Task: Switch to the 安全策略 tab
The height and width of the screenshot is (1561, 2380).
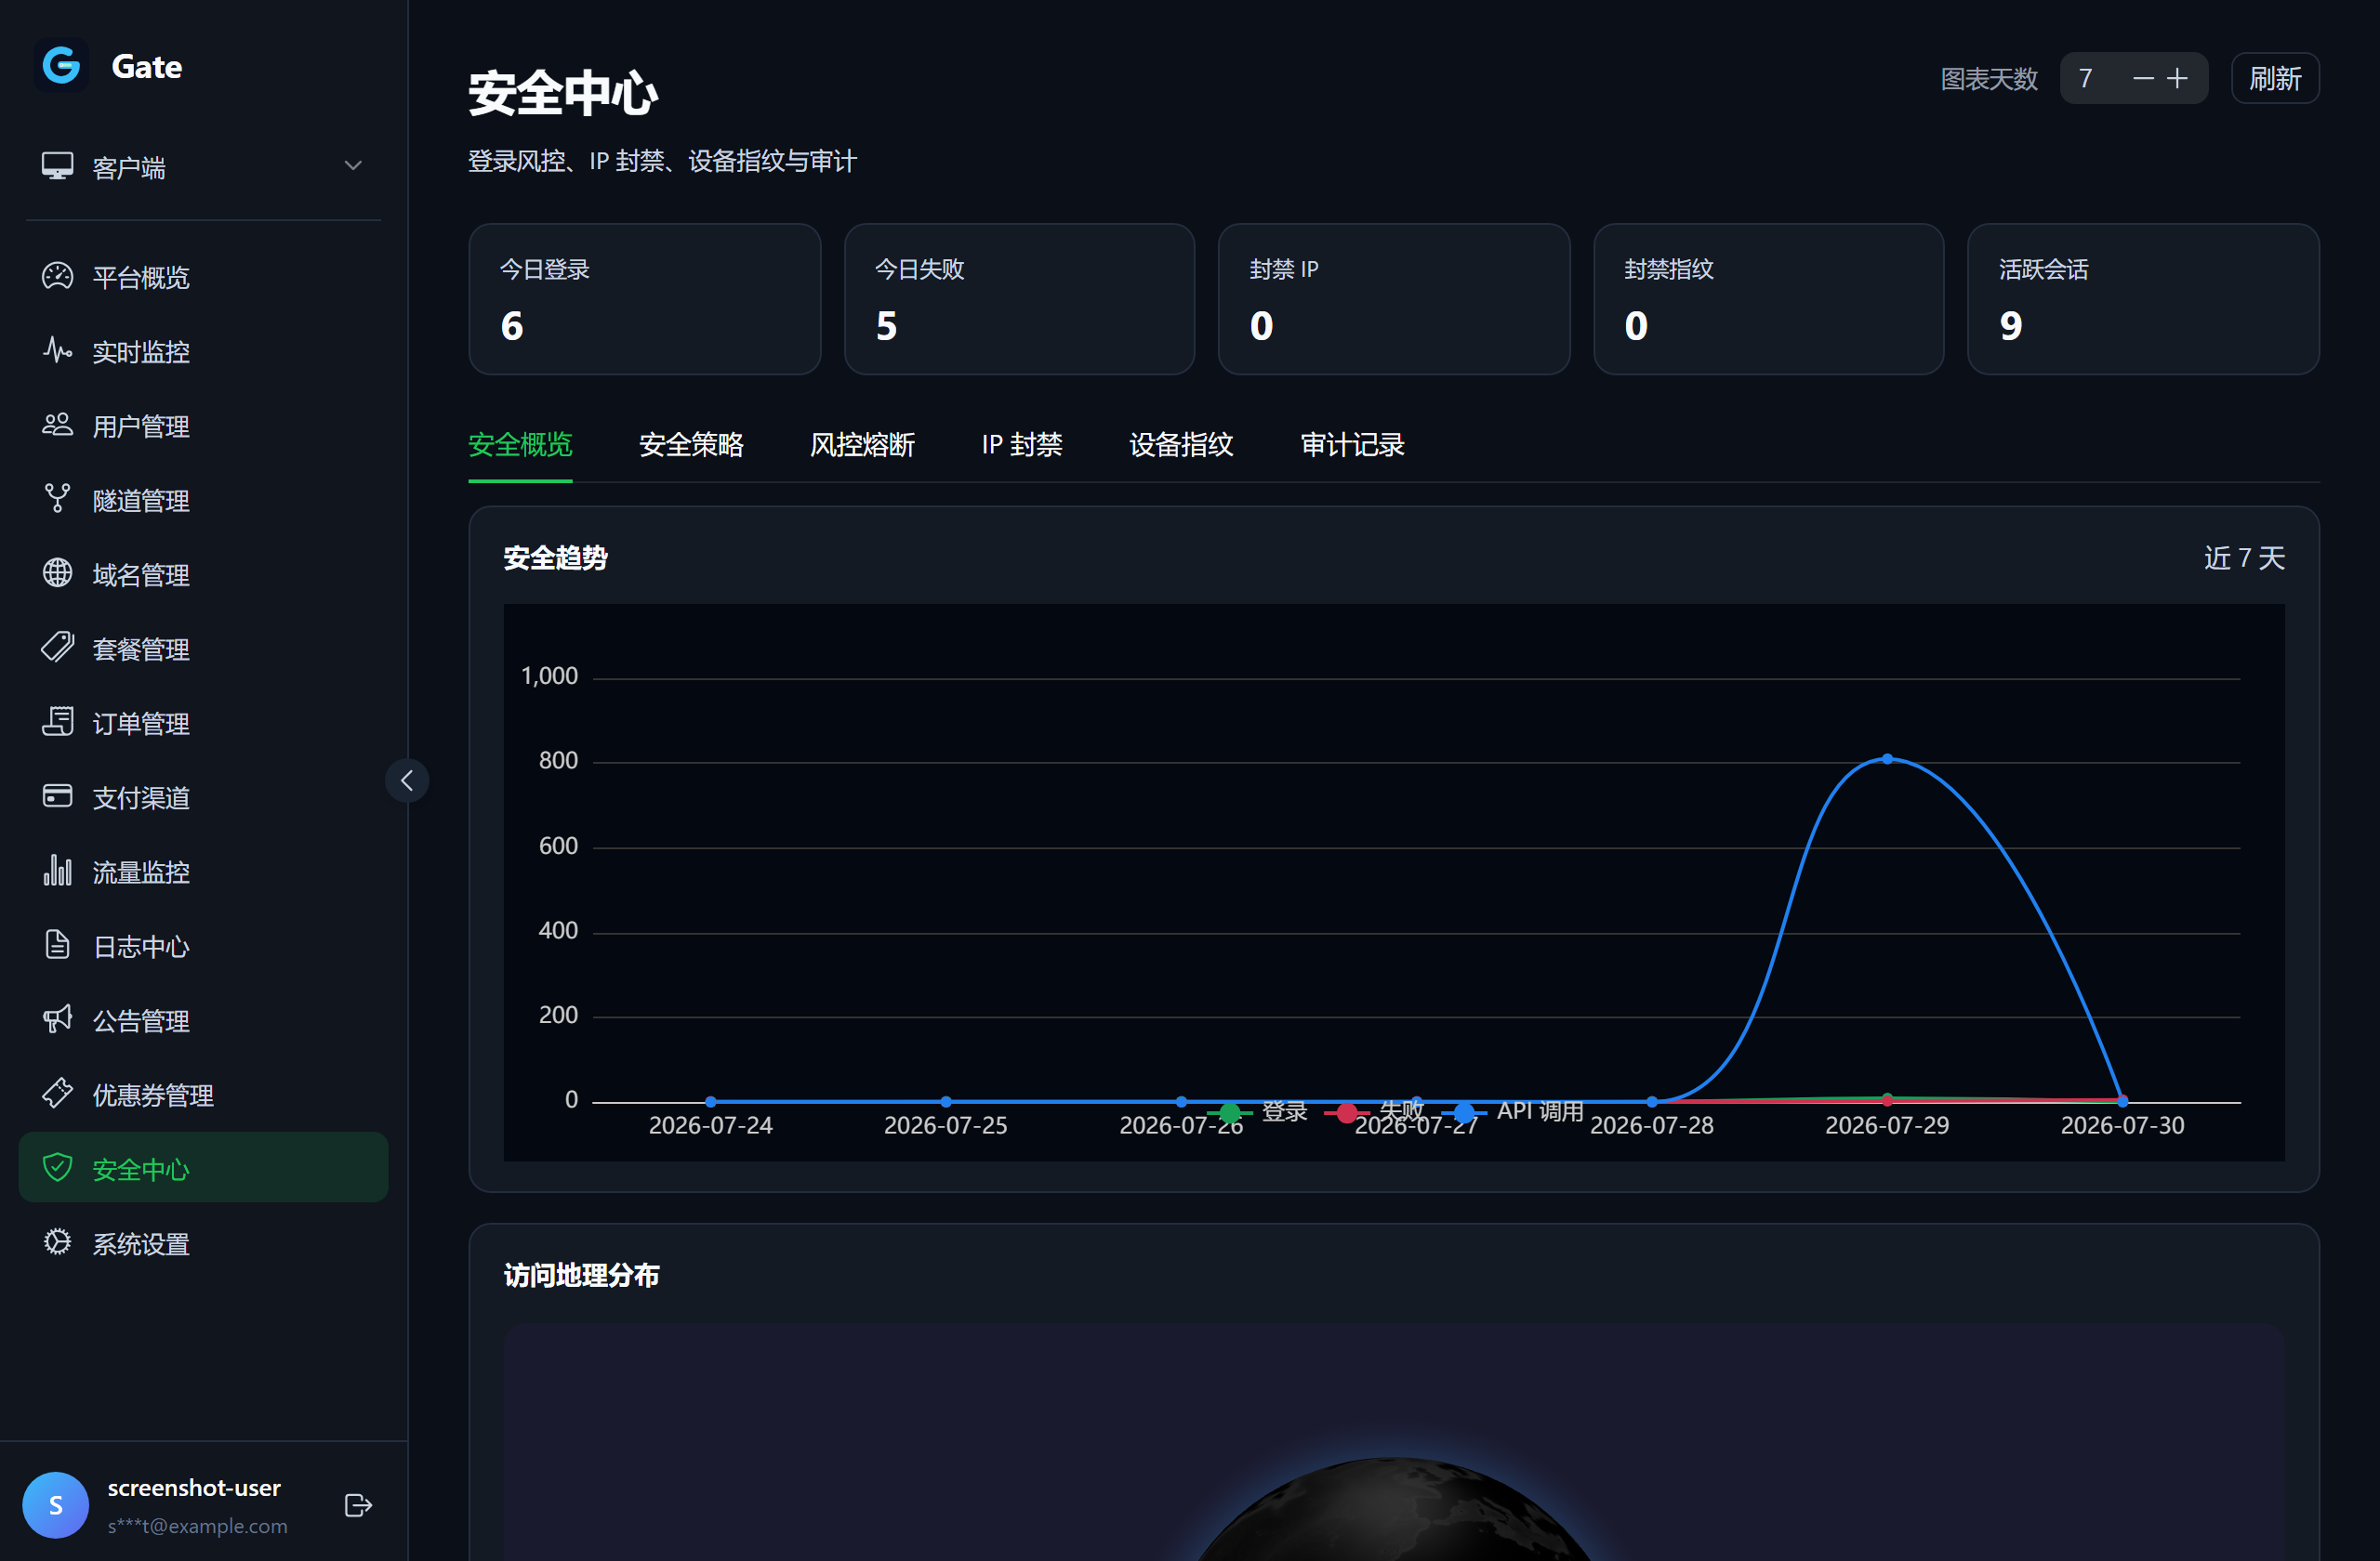Action: point(691,446)
